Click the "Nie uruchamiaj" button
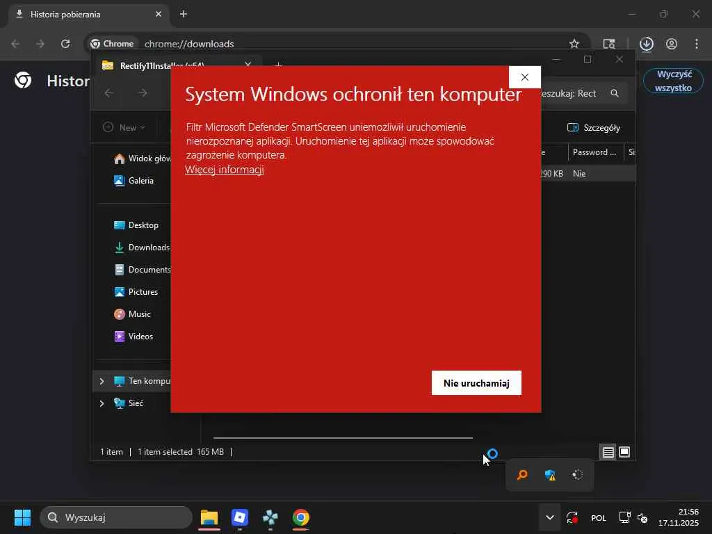 476,383
